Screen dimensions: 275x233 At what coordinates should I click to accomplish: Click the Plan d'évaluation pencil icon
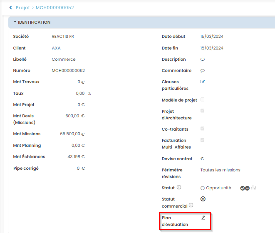[x=203, y=218]
